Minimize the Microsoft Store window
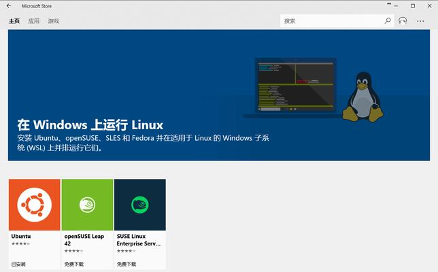438x272 pixels. (396, 6)
